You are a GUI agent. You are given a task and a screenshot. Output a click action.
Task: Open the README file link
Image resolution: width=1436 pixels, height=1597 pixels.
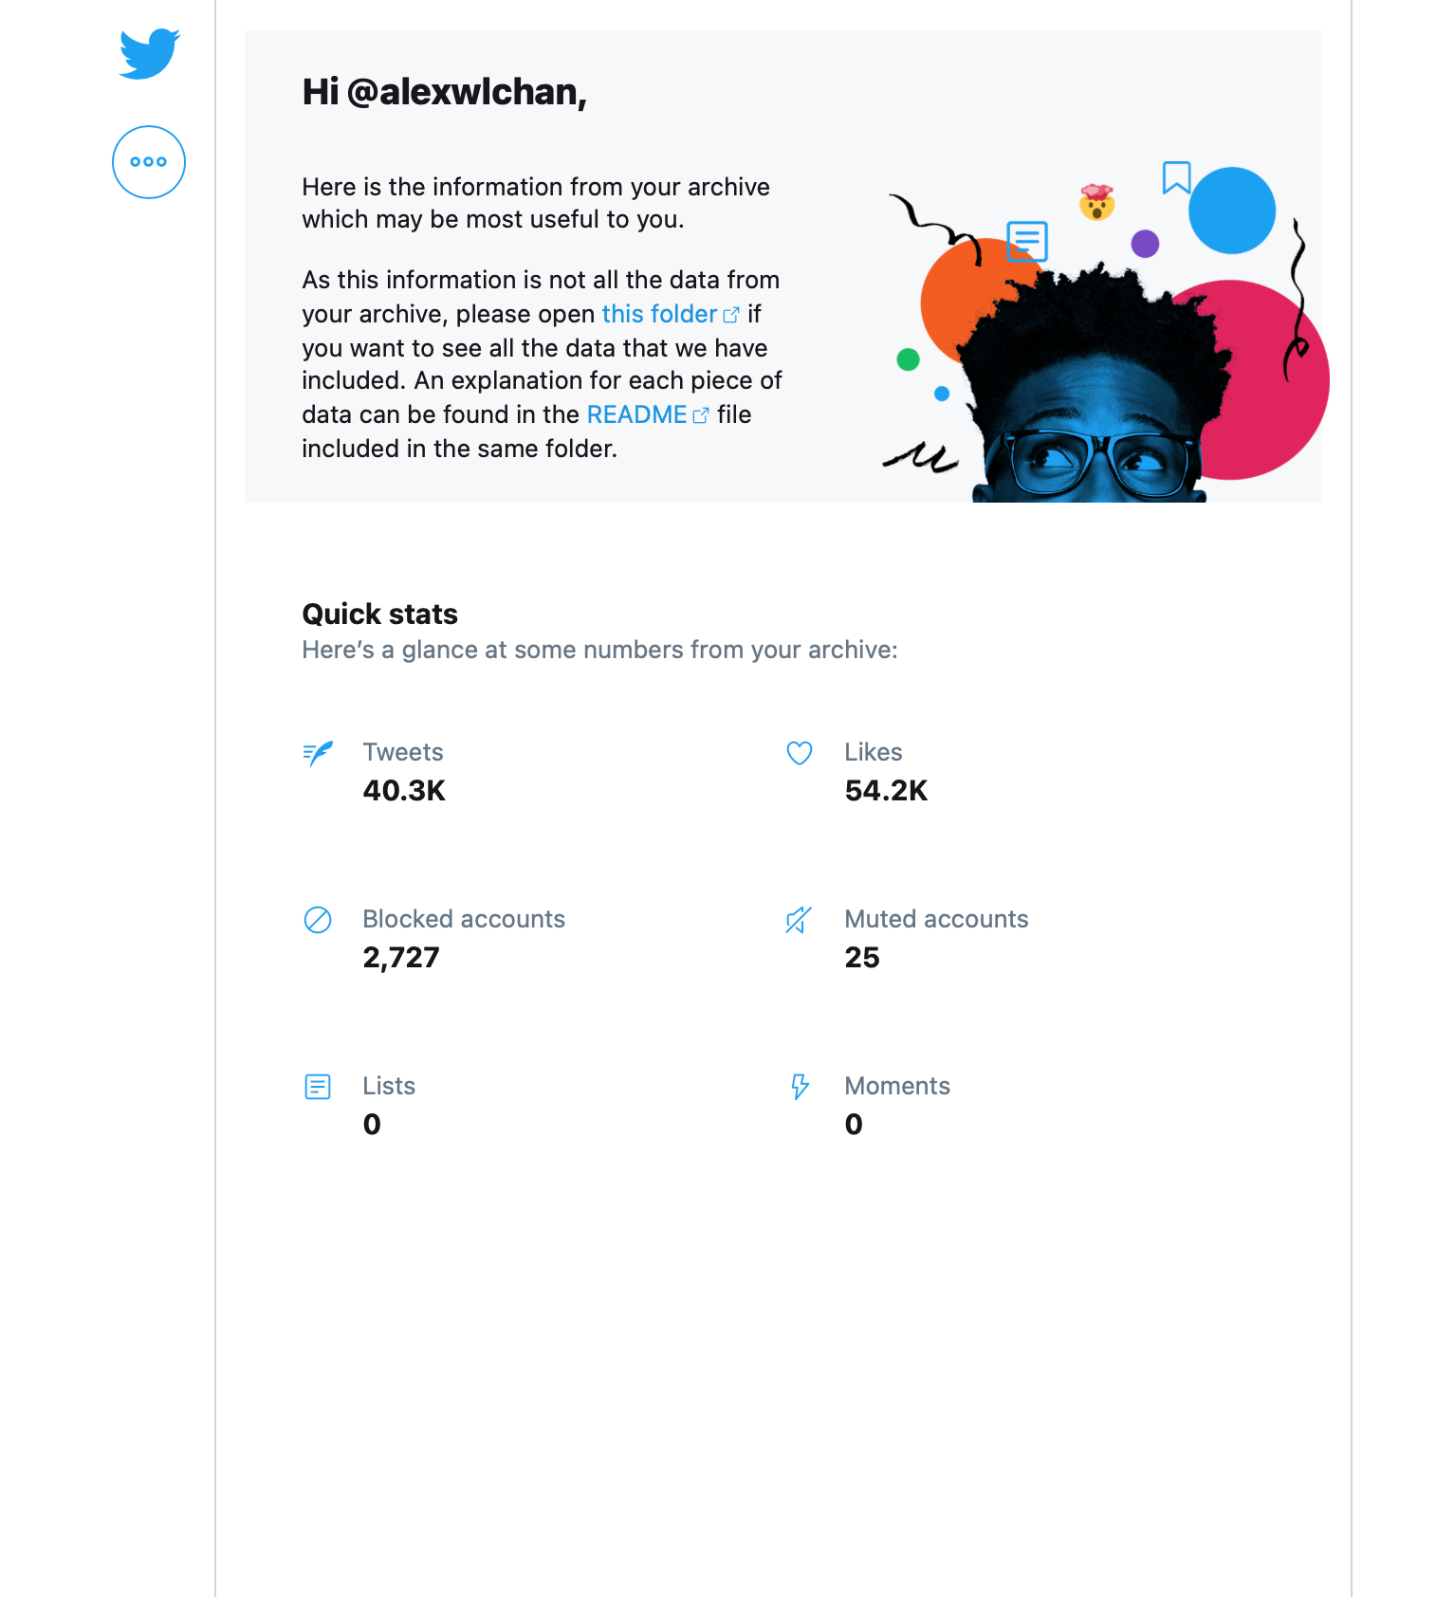point(636,414)
